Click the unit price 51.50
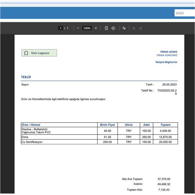Screen dimensions: 195x195 pyautogui.click(x=108, y=137)
